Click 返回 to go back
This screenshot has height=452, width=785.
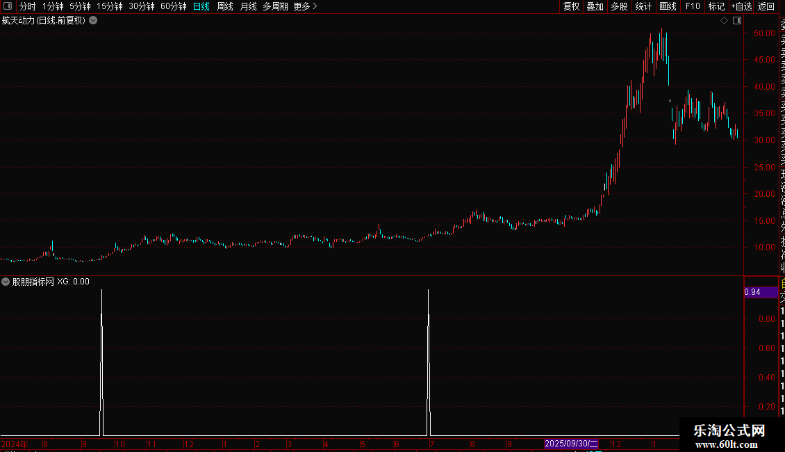[x=766, y=6]
